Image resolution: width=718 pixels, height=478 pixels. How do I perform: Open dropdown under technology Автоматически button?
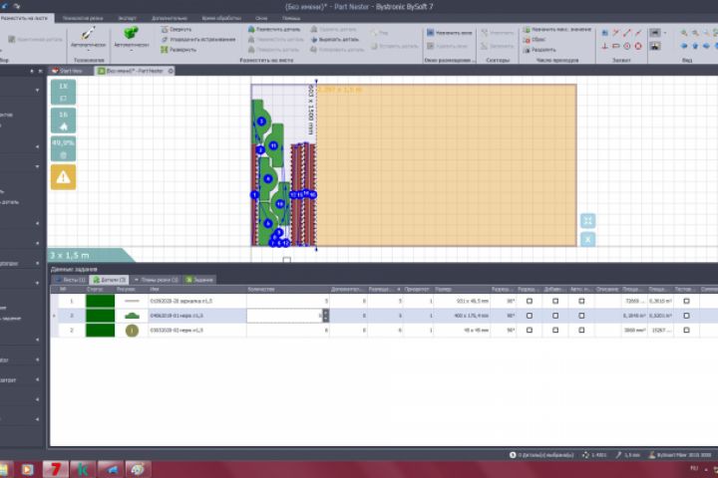[88, 51]
